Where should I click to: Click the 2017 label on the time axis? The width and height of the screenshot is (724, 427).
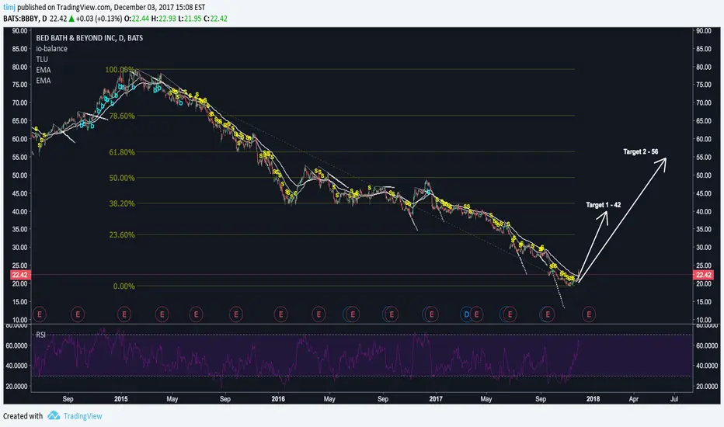tap(436, 399)
